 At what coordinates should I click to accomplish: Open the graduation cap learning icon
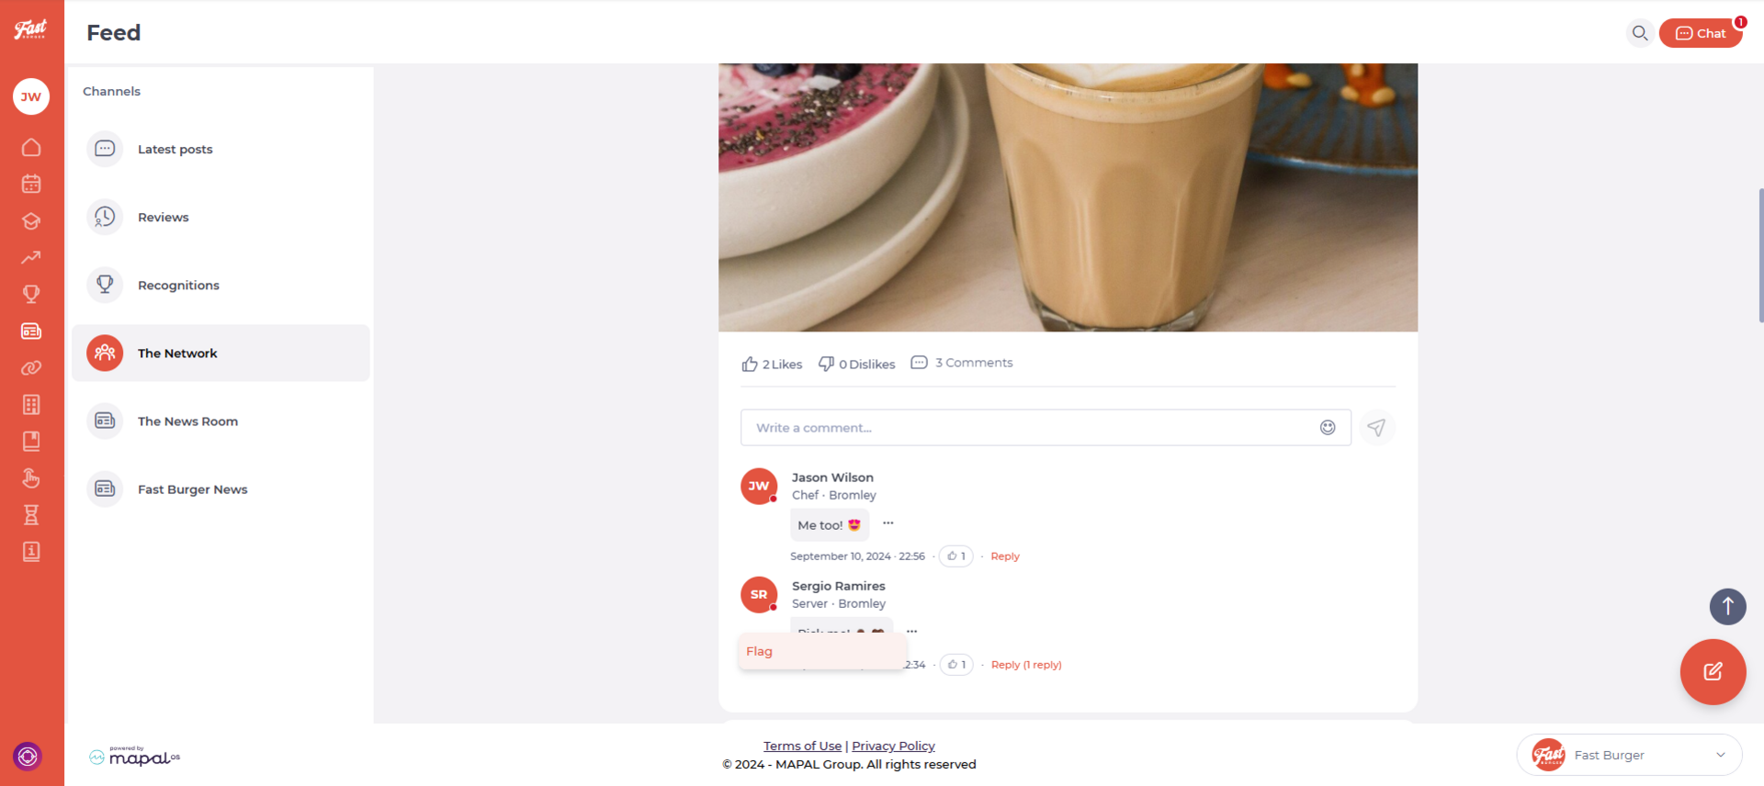pyautogui.click(x=31, y=220)
